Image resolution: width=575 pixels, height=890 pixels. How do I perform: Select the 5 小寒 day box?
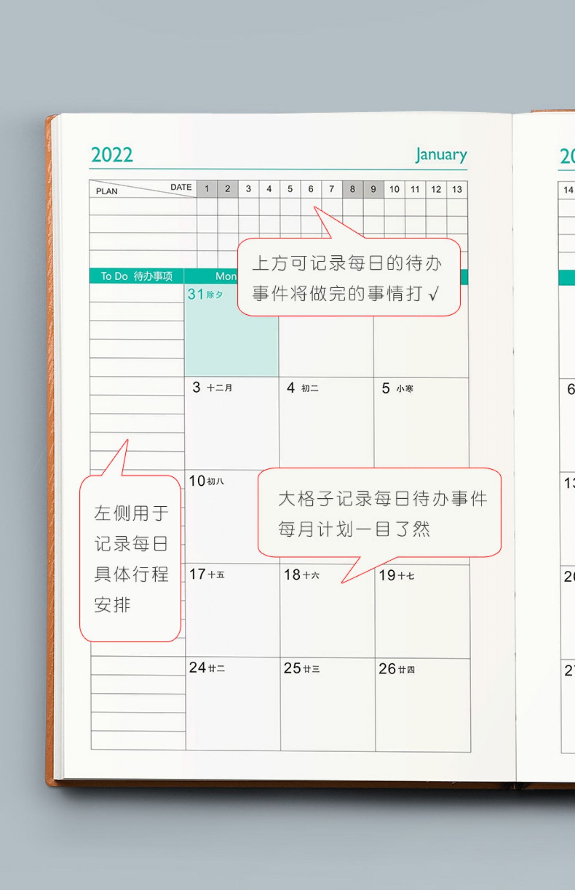(421, 424)
